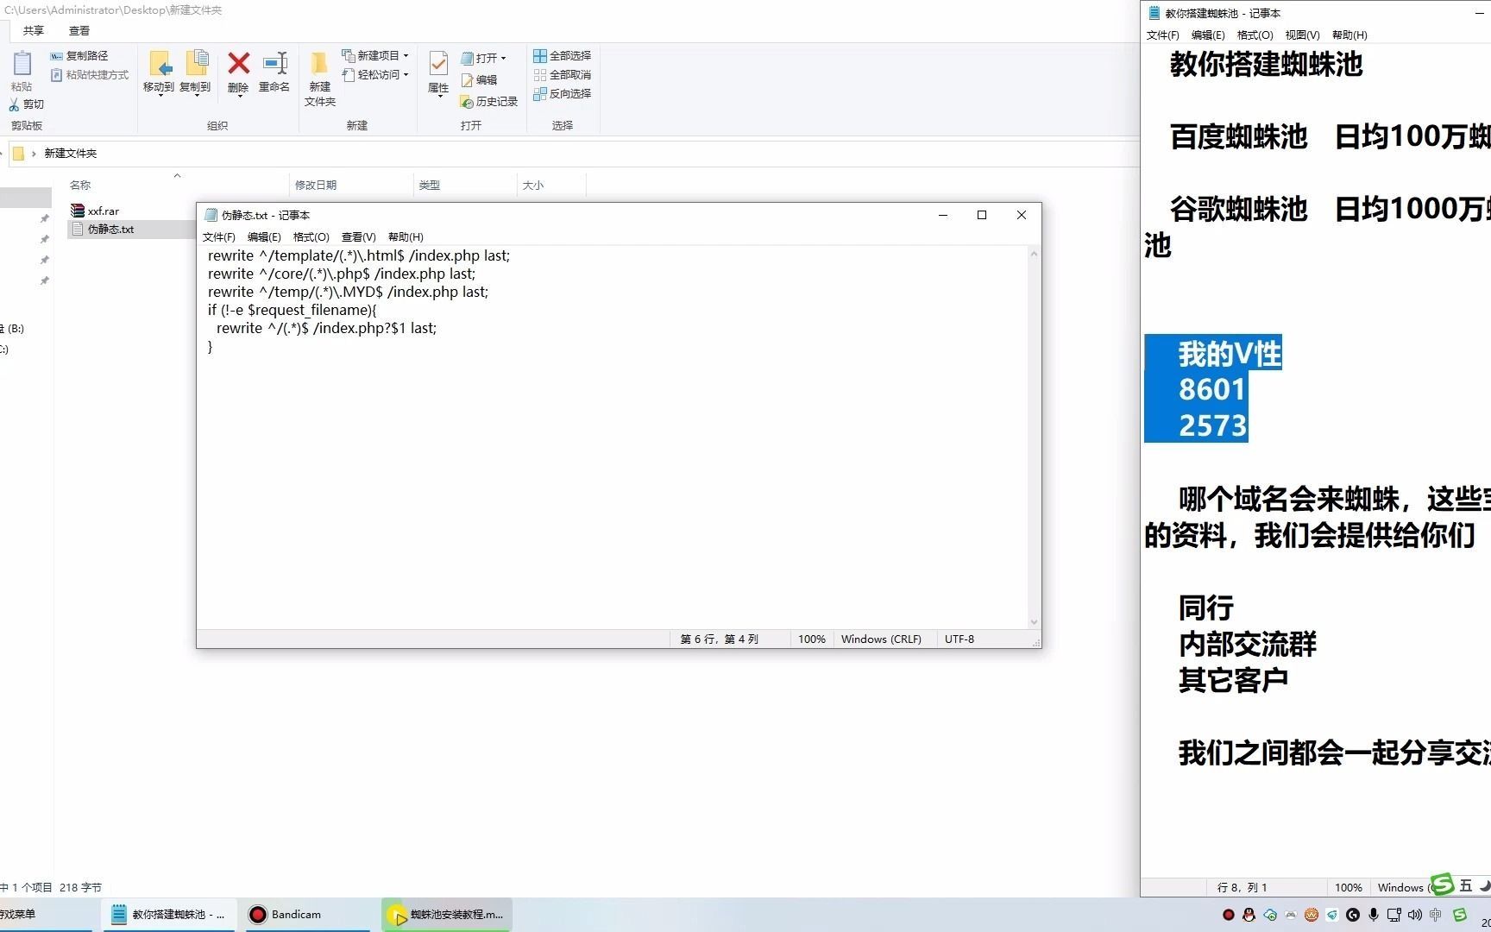Viewport: 1491px width, 932px height.
Task: Expand Easy access (轻松访问) dropdown
Action: (x=406, y=75)
